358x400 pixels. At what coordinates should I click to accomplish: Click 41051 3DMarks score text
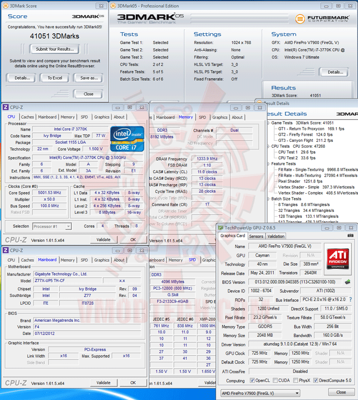coord(55,36)
